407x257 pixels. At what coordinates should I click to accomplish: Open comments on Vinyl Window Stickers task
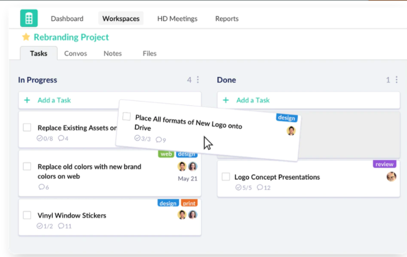(x=61, y=226)
